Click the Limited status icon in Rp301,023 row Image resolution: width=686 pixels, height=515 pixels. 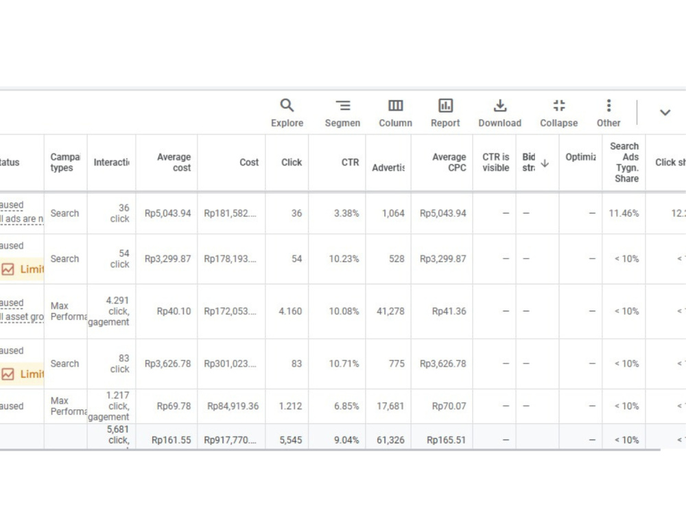click(x=8, y=374)
